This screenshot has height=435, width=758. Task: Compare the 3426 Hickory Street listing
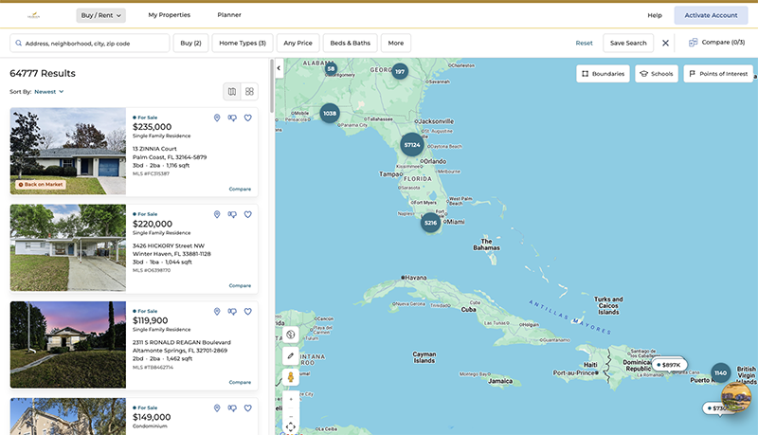240,285
